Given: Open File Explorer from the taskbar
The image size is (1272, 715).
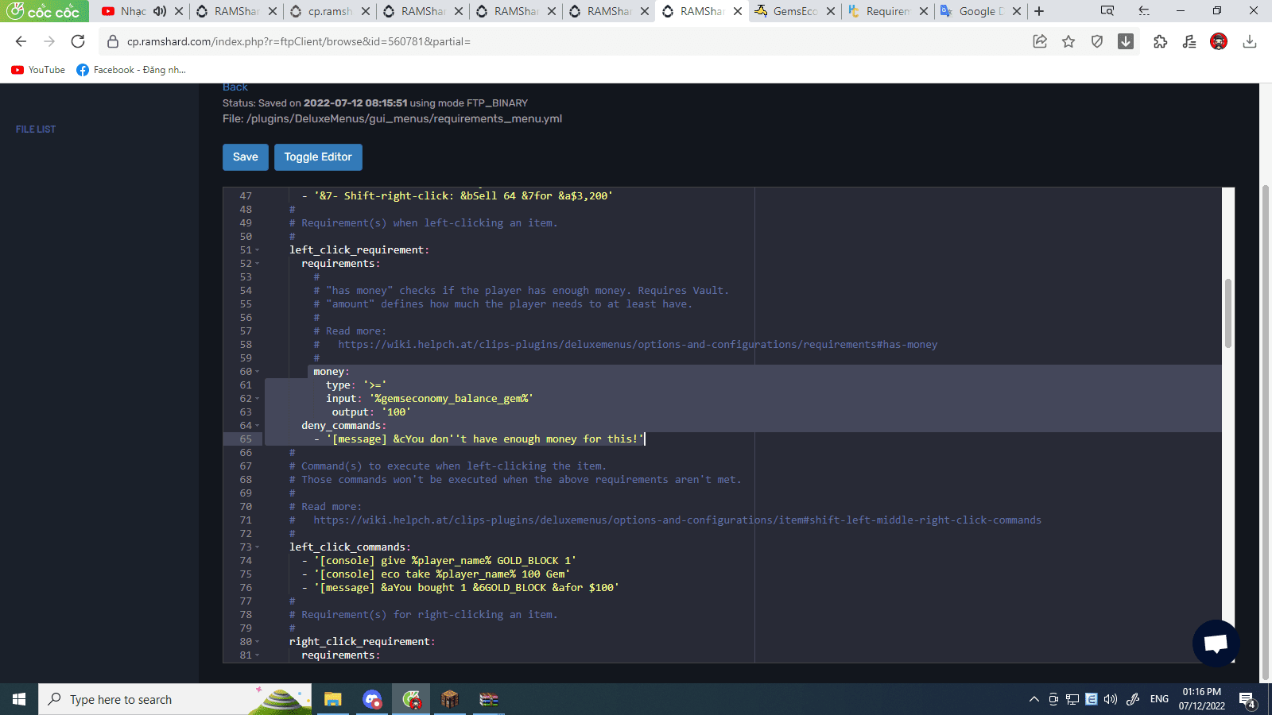Looking at the screenshot, I should point(332,699).
